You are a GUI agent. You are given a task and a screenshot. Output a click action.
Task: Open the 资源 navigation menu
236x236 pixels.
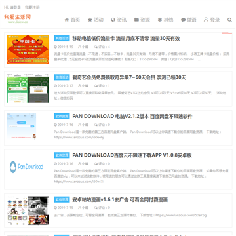[142, 20]
